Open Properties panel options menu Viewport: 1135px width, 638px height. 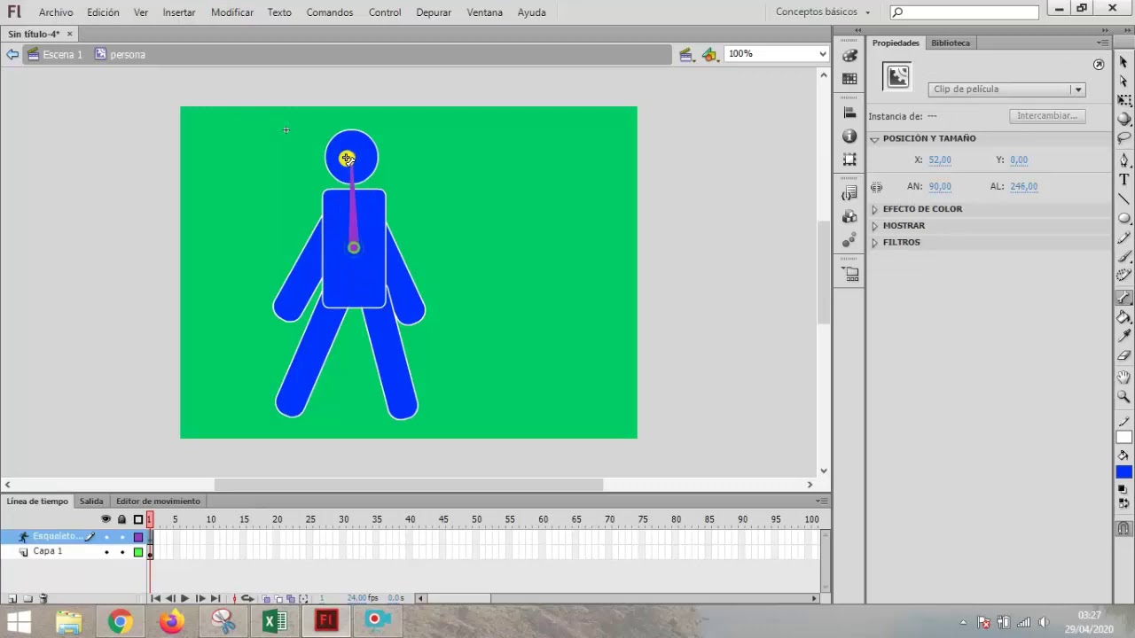(1103, 43)
